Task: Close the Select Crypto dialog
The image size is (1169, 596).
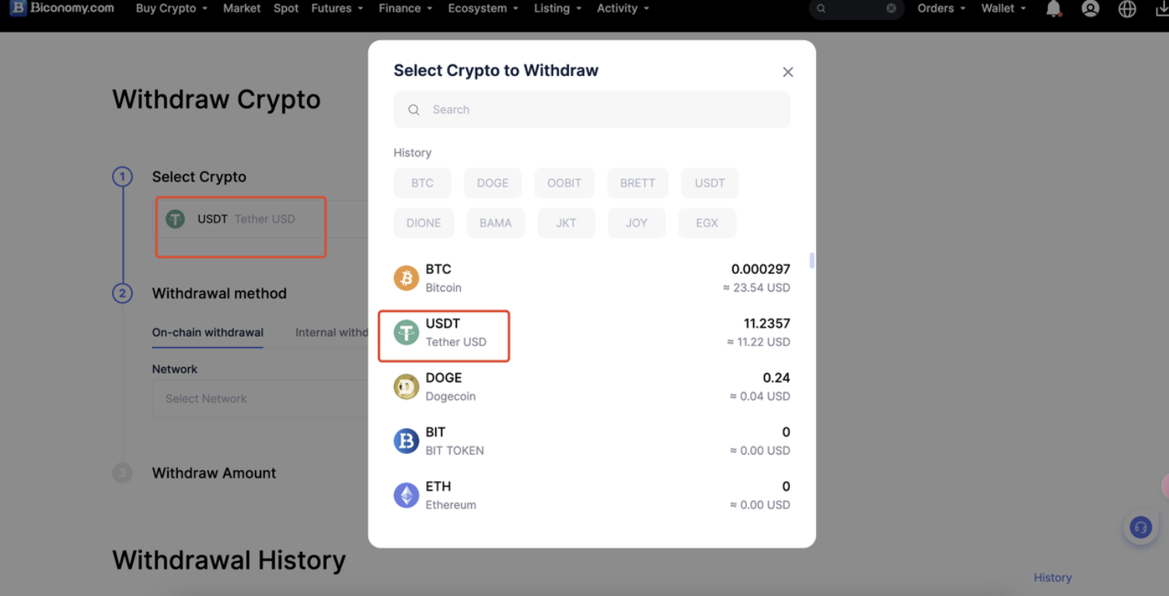Action: point(787,72)
